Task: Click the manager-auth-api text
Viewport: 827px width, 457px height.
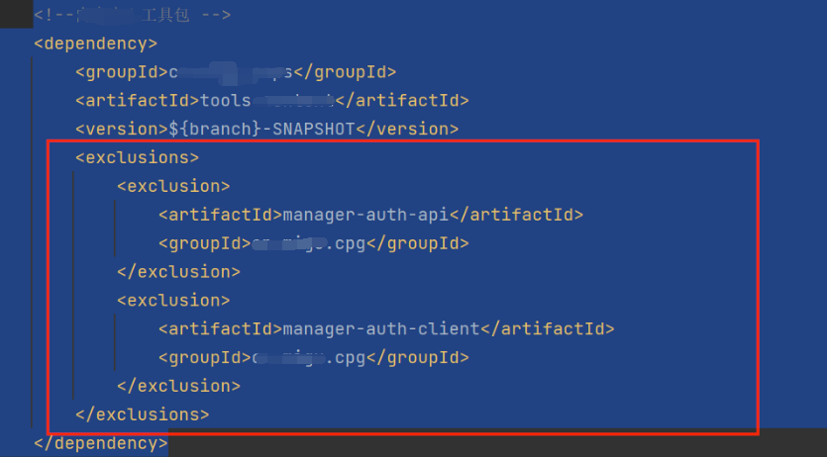Action: [x=366, y=215]
